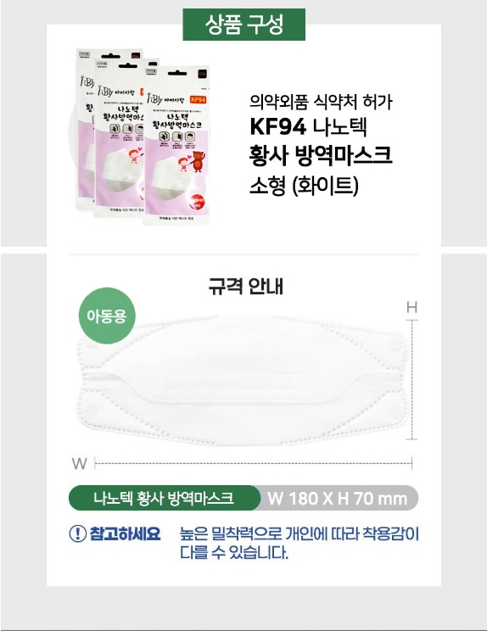Click the 참고하세요 notice text
The image size is (487, 631).
(x=126, y=533)
